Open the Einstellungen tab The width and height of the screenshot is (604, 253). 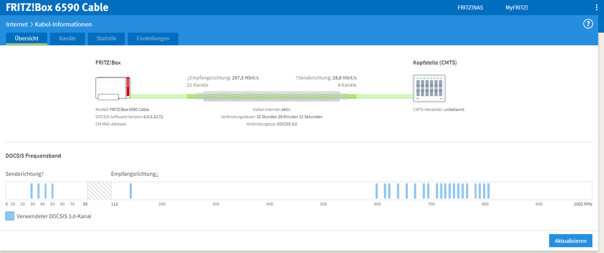[153, 39]
